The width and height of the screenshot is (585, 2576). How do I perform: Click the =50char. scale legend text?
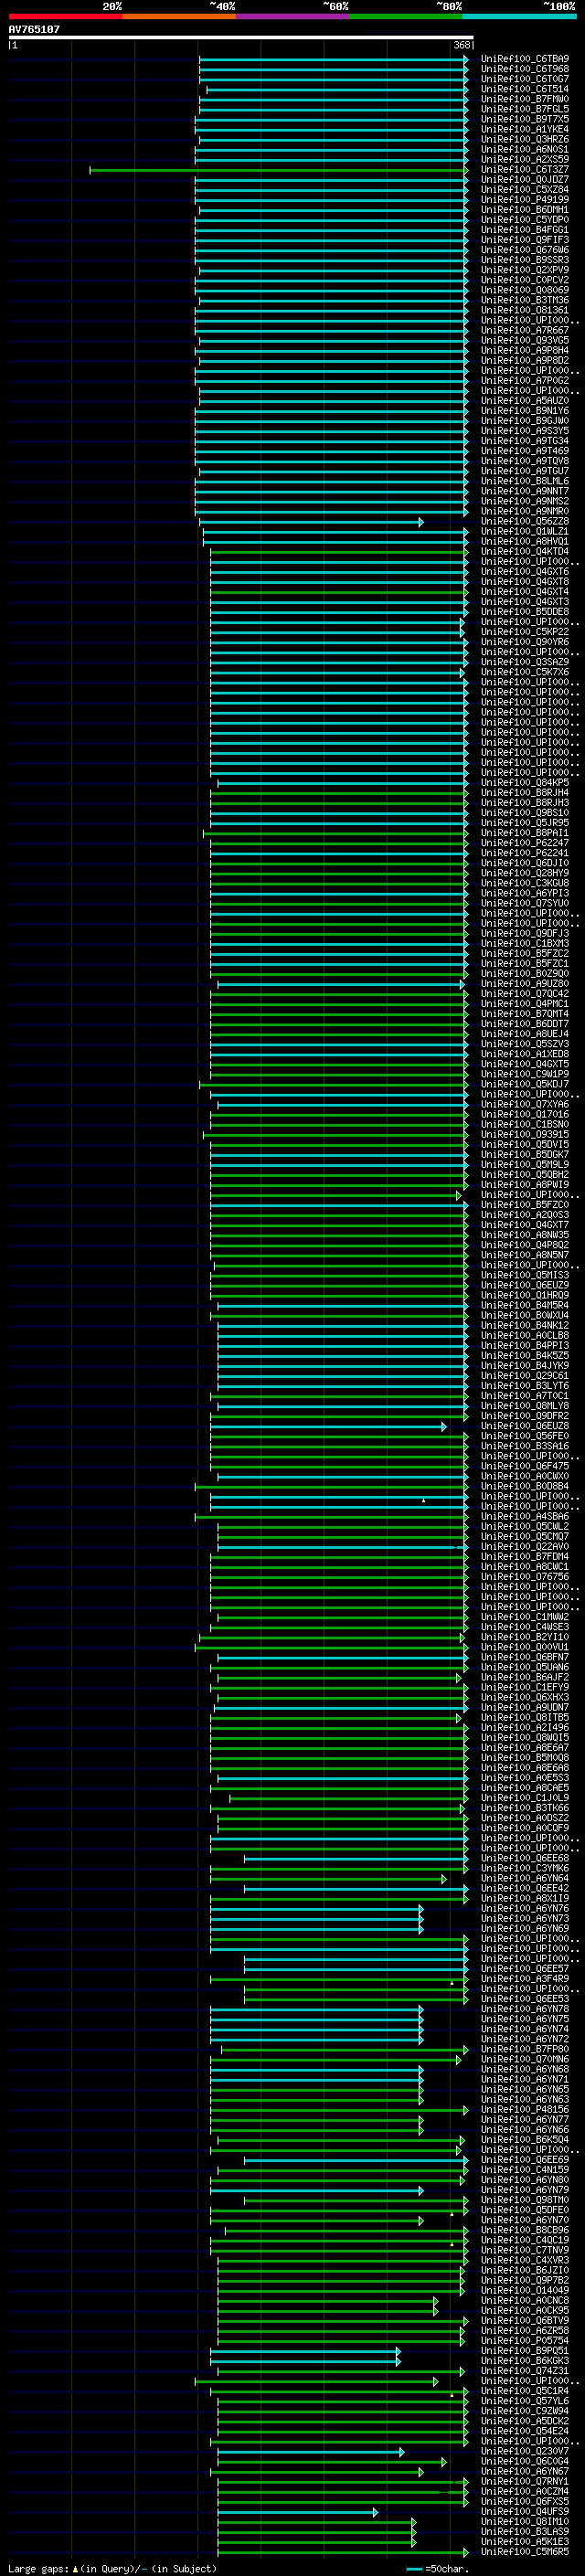point(447,2568)
